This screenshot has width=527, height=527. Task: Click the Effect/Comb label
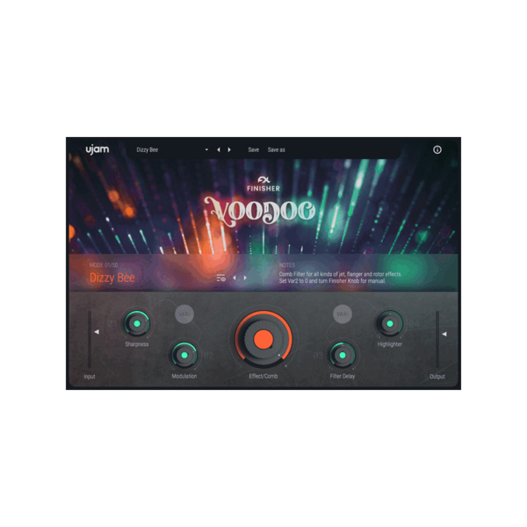point(263,376)
